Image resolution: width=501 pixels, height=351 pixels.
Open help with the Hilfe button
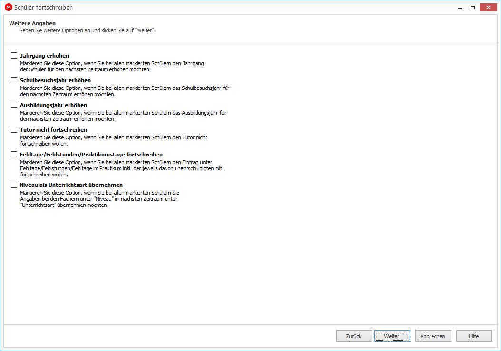click(474, 336)
